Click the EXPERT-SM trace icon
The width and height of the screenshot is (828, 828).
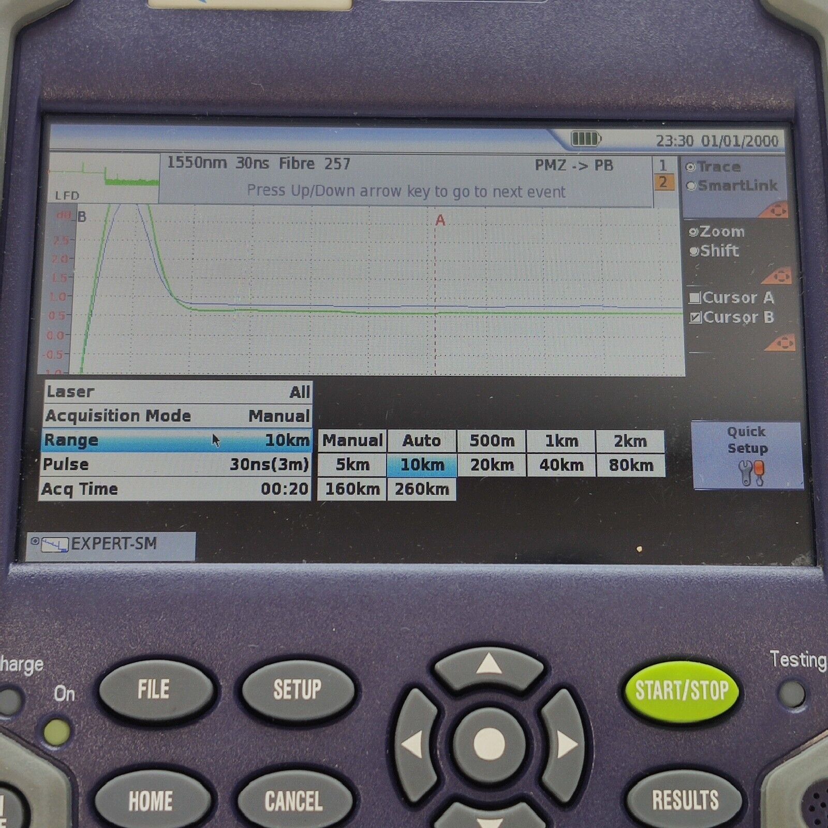click(x=54, y=544)
